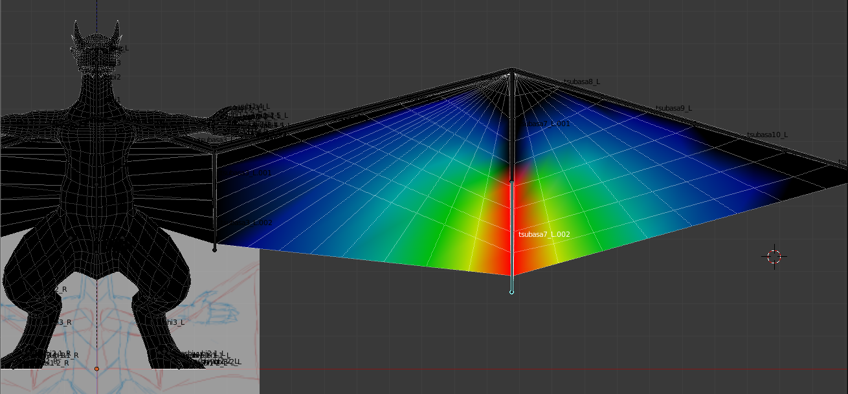Select the ashi3_L leg bone label
This screenshot has height=394, width=848.
coord(172,322)
